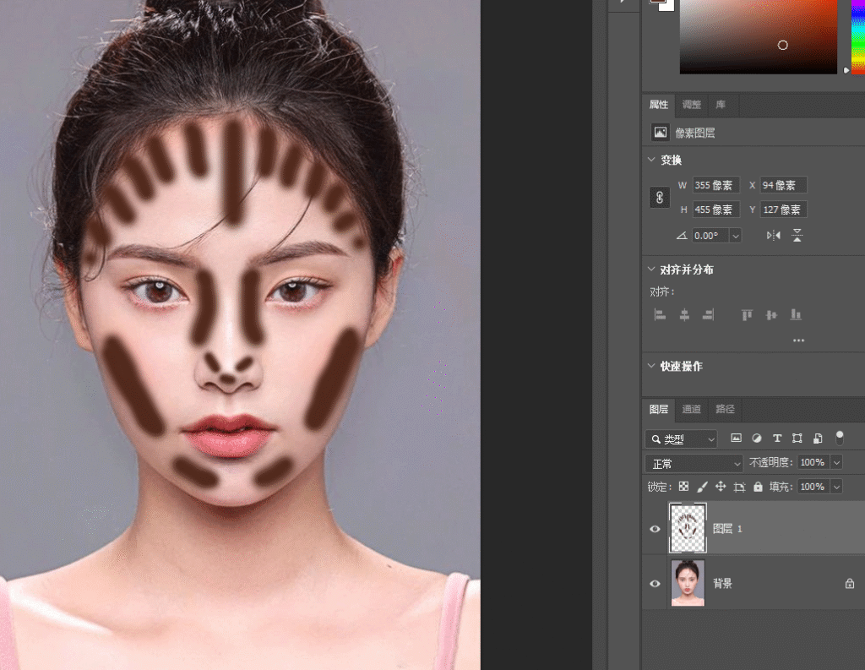Open the 类型 layer filter dropdown
This screenshot has width=865, height=670.
[x=681, y=438]
